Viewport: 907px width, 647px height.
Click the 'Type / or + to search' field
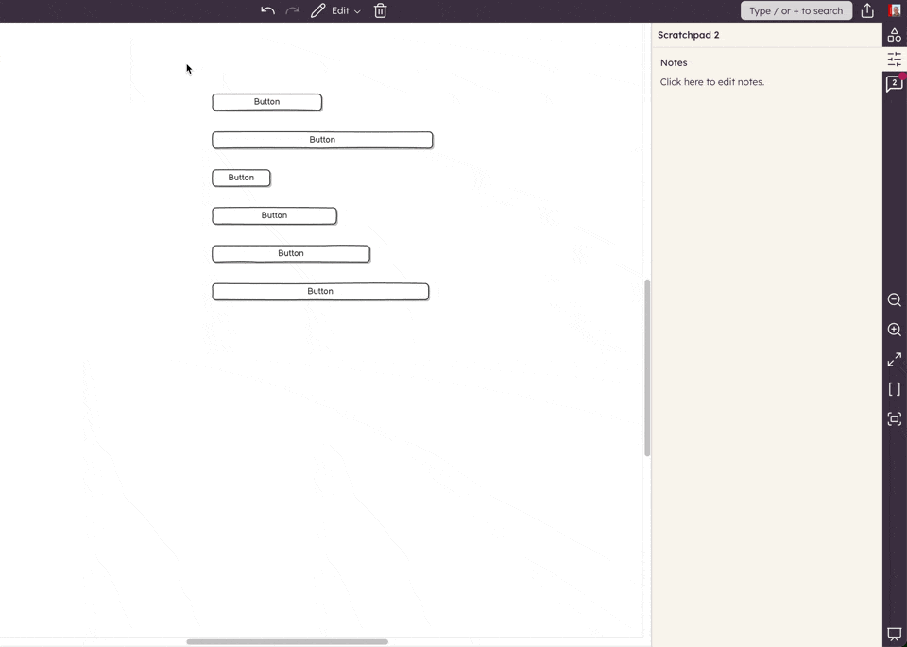(796, 10)
